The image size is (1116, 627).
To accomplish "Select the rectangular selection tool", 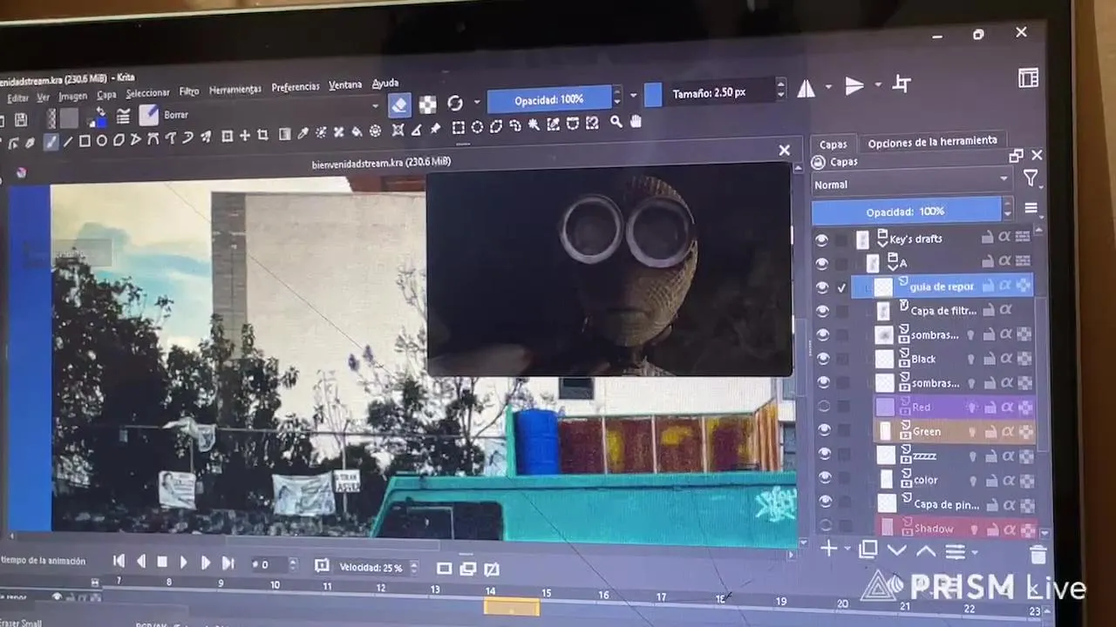I will (x=458, y=127).
